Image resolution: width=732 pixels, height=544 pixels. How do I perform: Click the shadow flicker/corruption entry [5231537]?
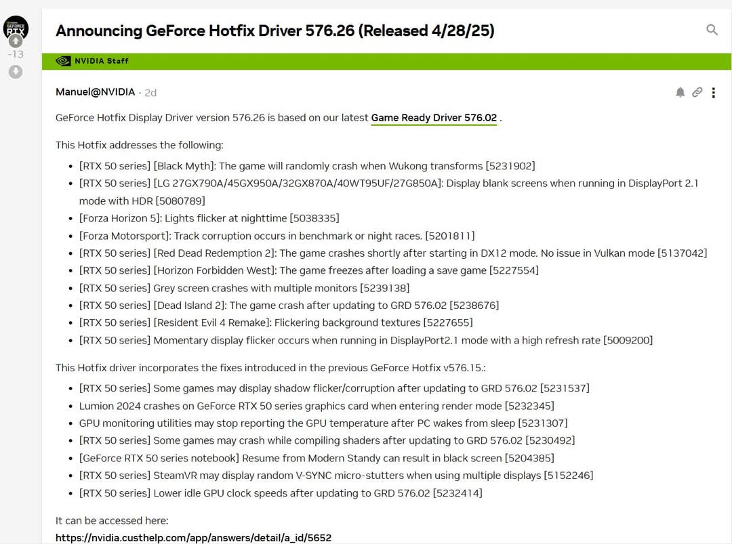(334, 388)
